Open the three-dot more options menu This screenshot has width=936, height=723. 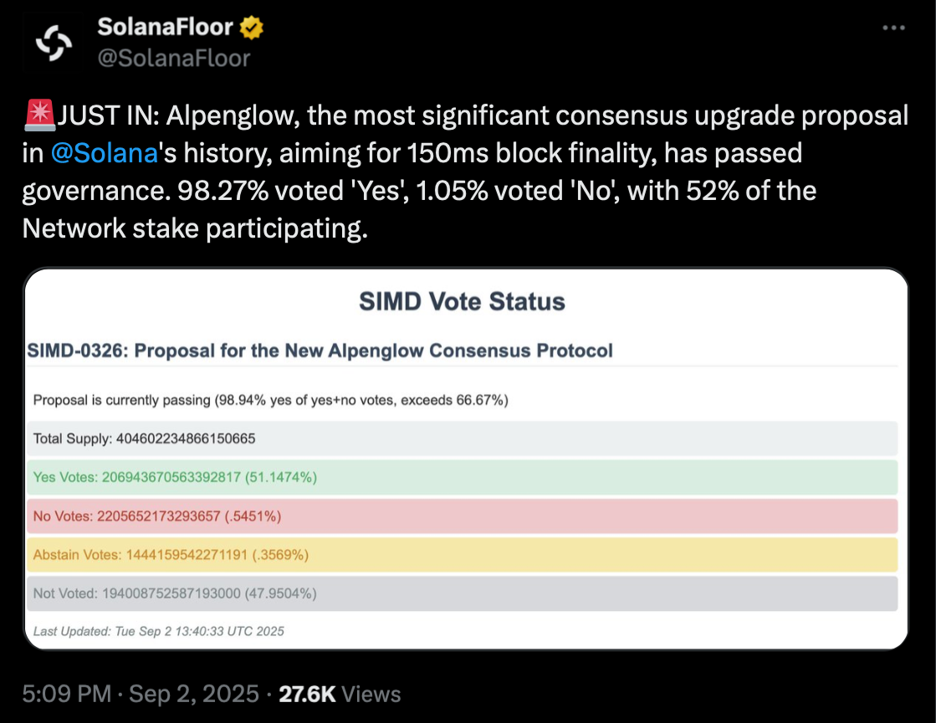click(x=893, y=28)
